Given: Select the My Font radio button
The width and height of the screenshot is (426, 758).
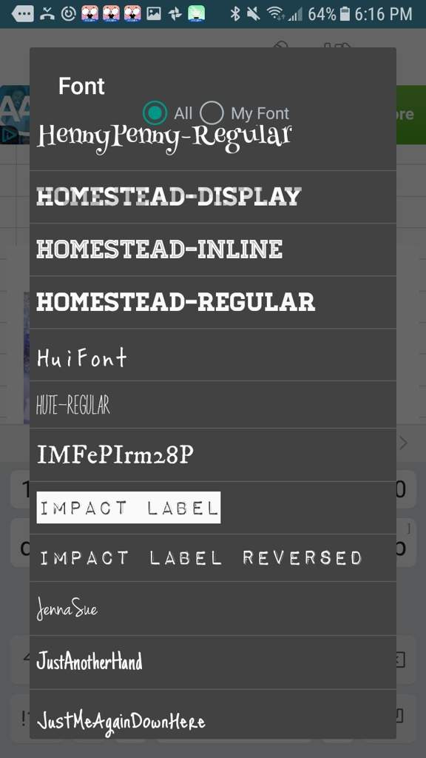Looking at the screenshot, I should 212,113.
